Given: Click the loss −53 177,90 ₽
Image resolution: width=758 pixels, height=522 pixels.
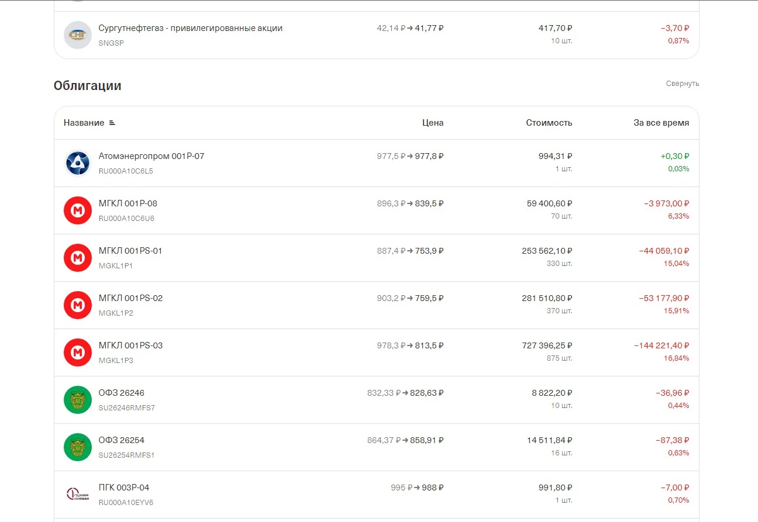Looking at the screenshot, I should [x=664, y=298].
